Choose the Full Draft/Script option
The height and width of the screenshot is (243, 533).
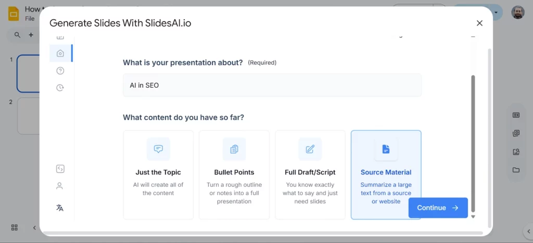pyautogui.click(x=310, y=174)
